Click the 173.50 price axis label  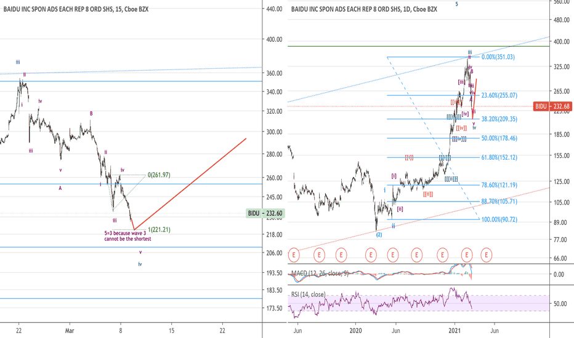[274, 309]
